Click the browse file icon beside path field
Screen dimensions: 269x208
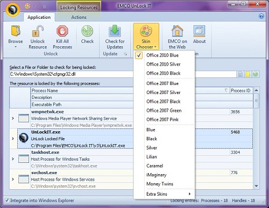[240, 74]
